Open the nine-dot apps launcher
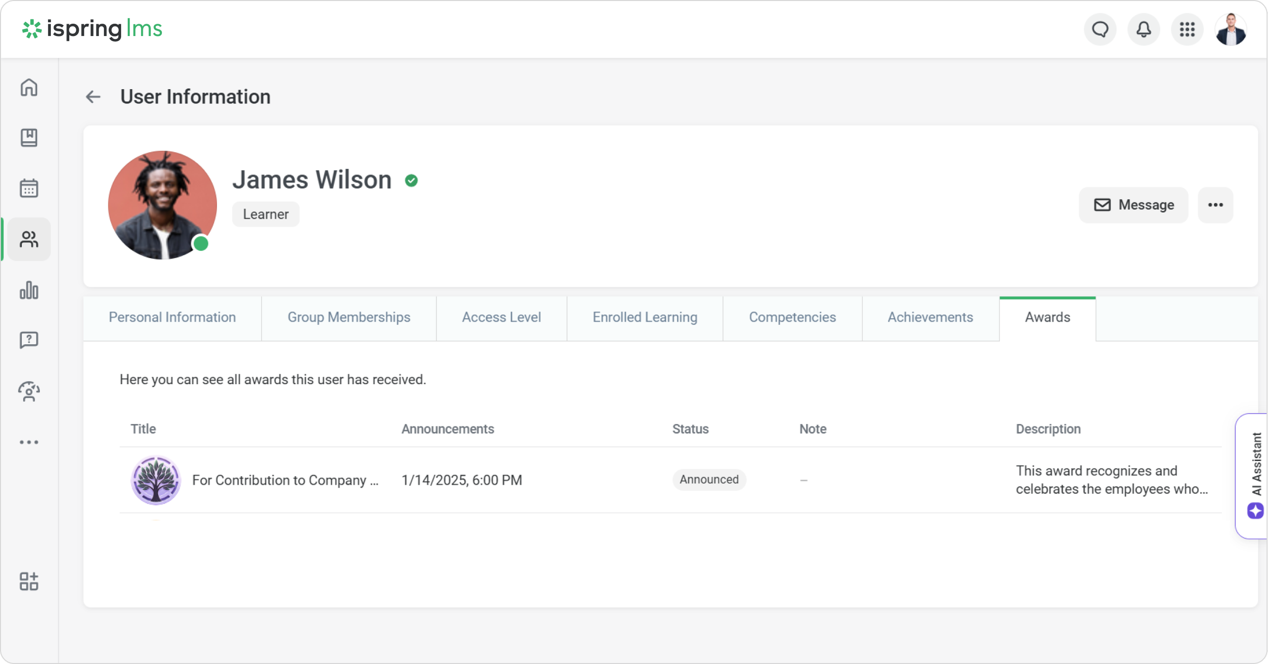This screenshot has height=664, width=1268. point(1187,29)
